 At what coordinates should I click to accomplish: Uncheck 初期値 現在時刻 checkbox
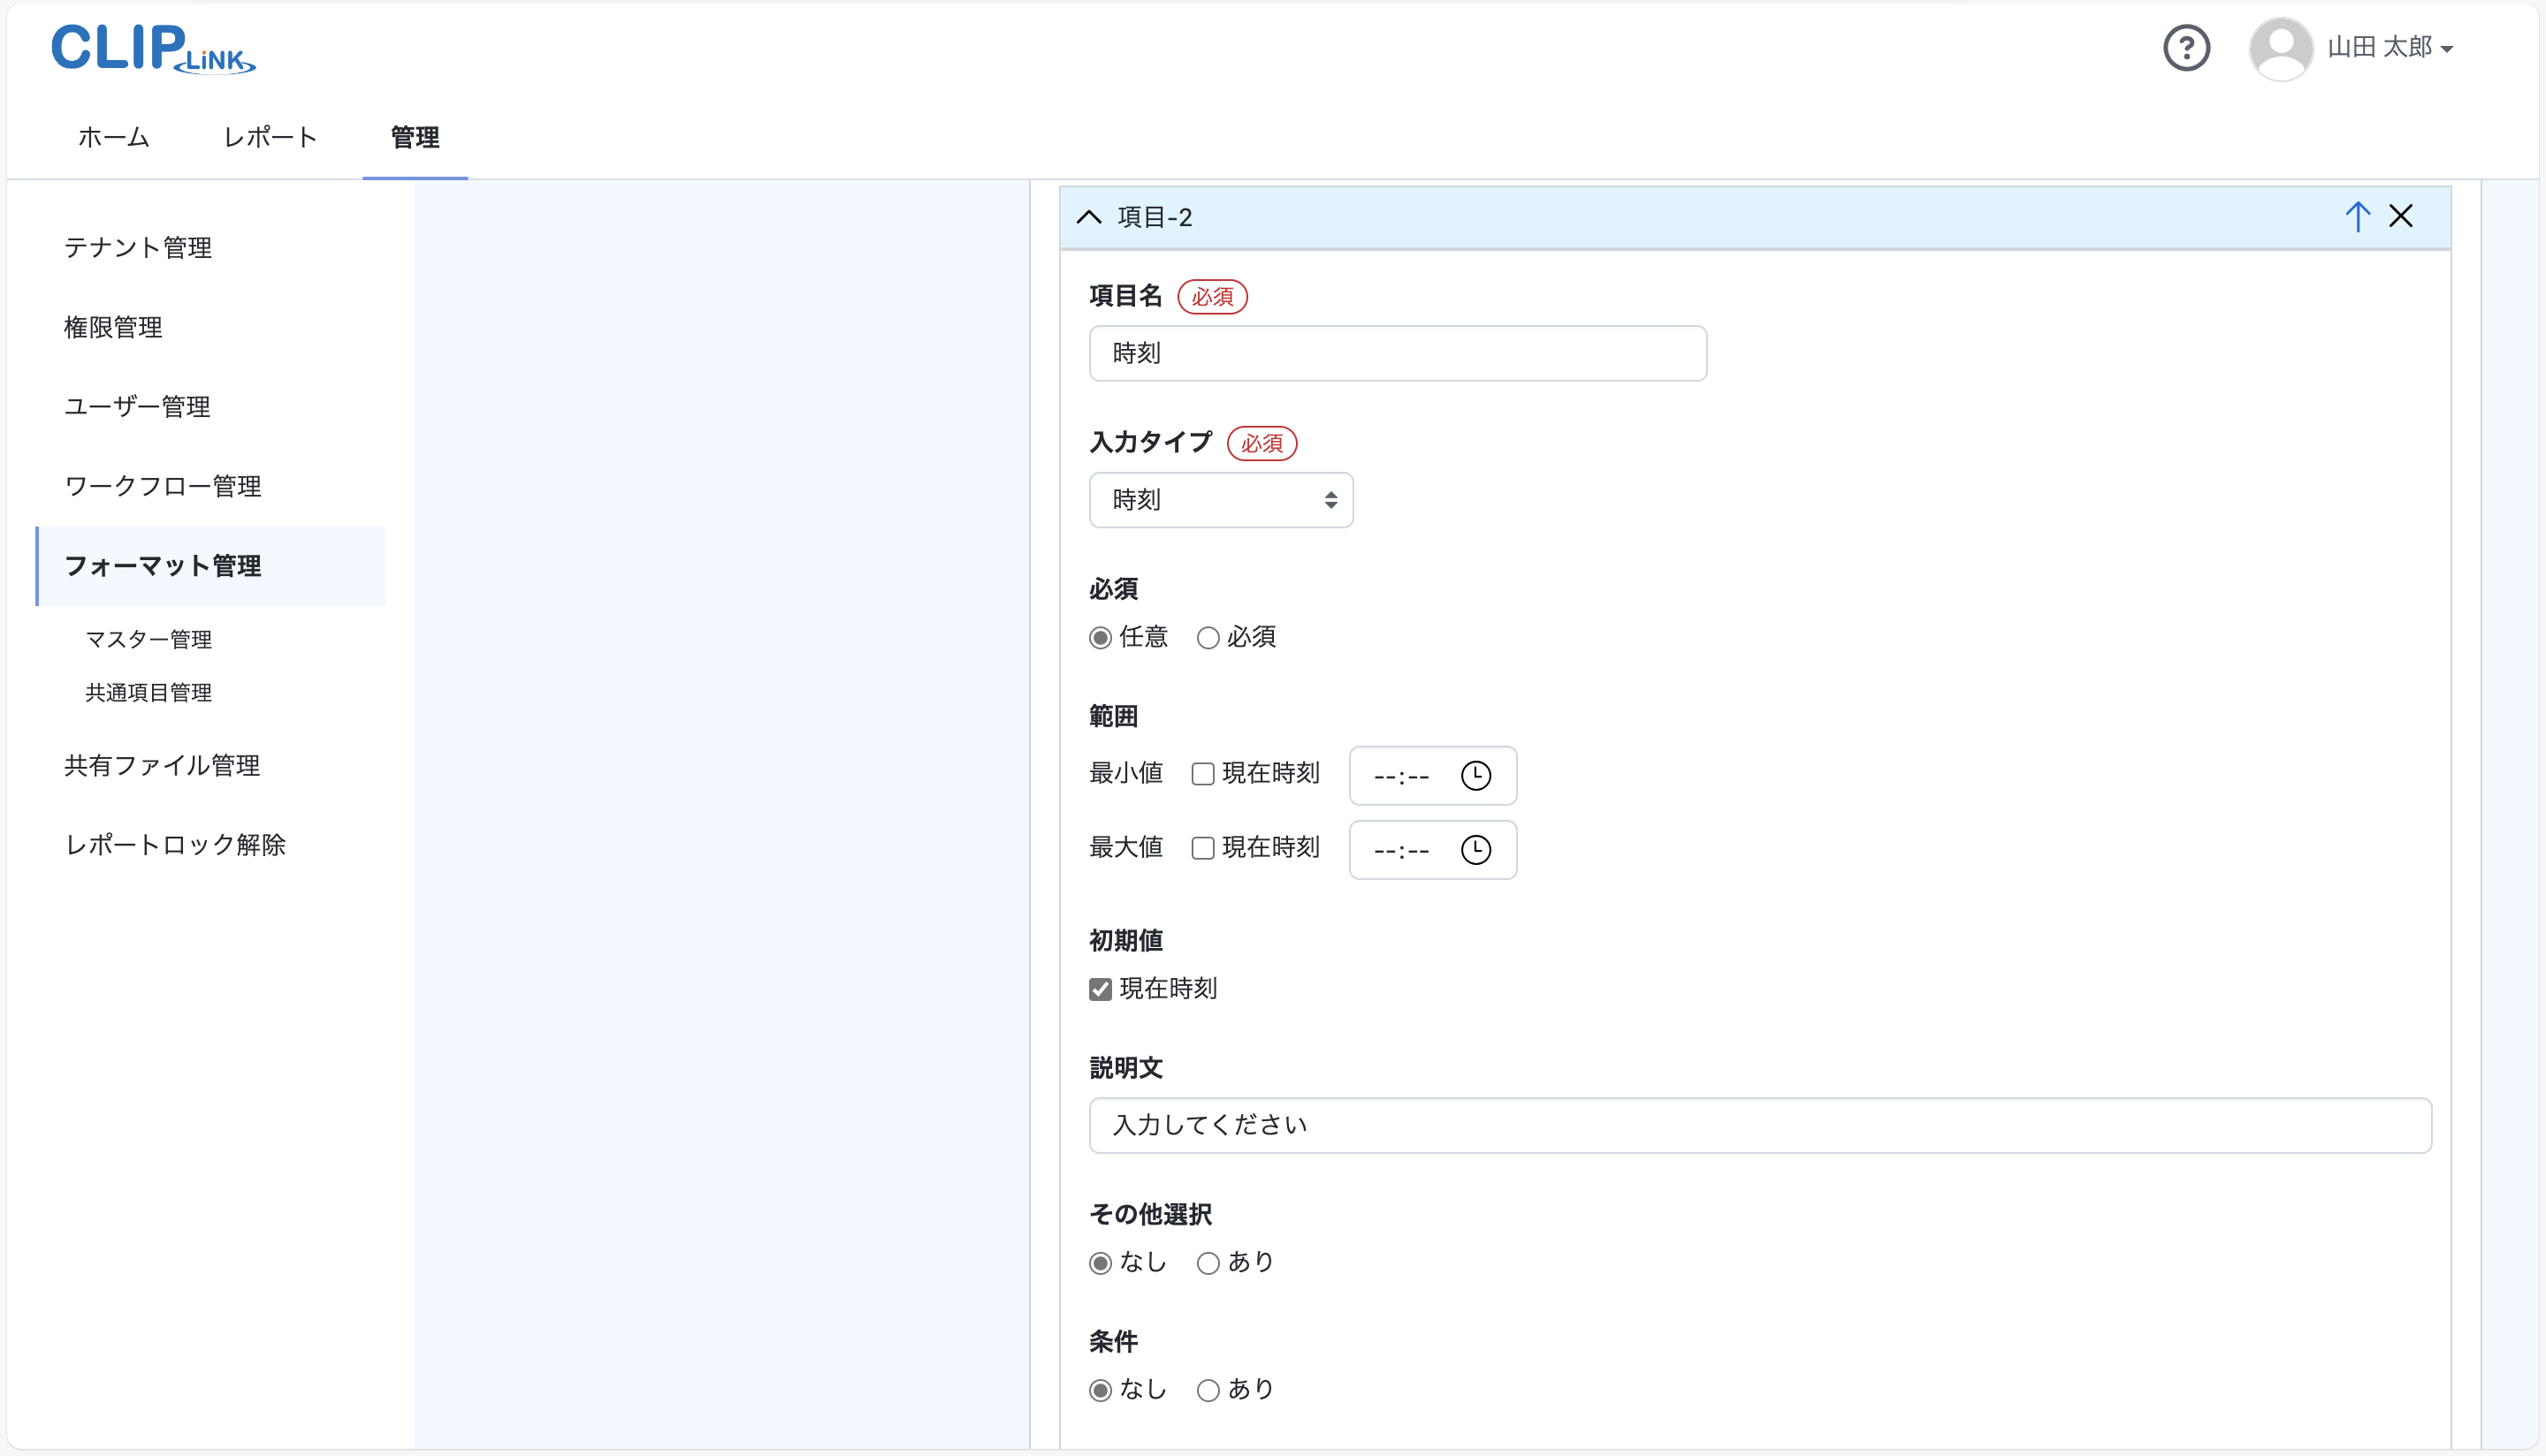pyautogui.click(x=1101, y=989)
